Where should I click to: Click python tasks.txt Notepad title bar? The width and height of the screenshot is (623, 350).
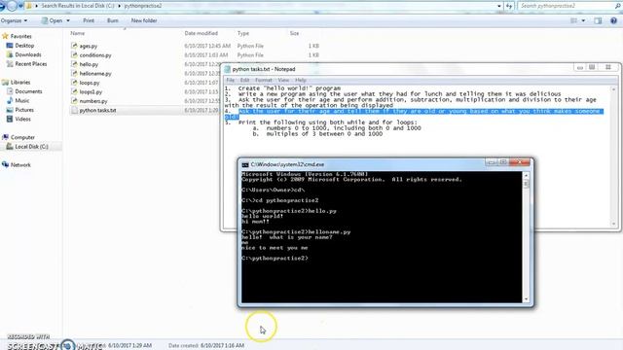pyautogui.click(x=397, y=69)
